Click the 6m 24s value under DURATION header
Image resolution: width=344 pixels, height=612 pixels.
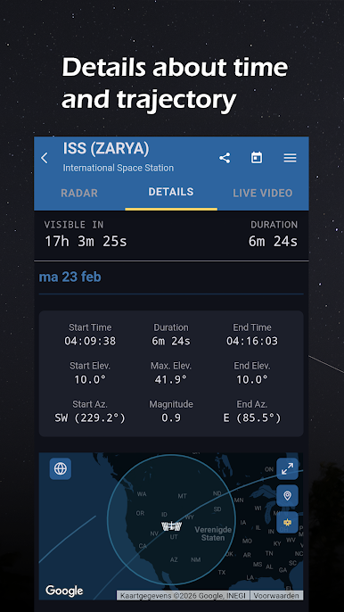(273, 241)
